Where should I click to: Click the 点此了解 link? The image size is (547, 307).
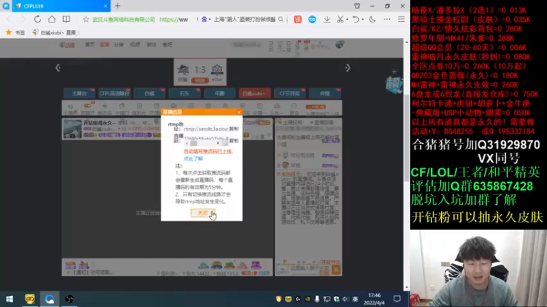point(194,159)
